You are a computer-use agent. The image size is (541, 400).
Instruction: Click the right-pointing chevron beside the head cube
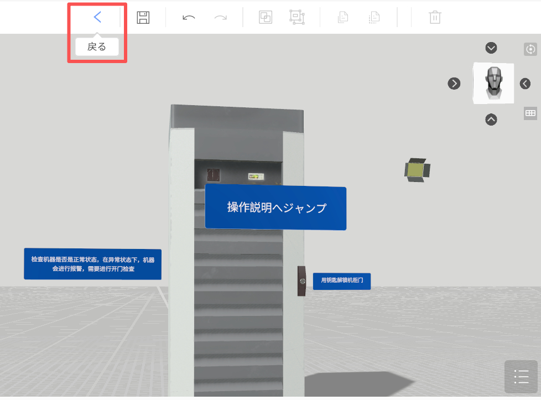pyautogui.click(x=454, y=84)
